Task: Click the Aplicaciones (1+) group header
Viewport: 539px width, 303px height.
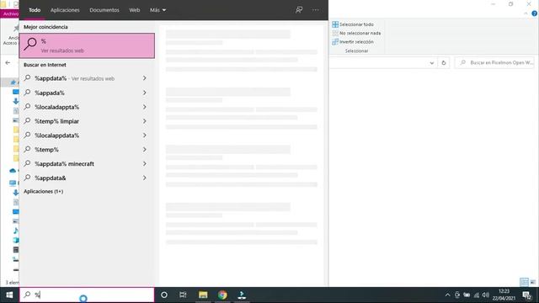Action: pyautogui.click(x=43, y=191)
